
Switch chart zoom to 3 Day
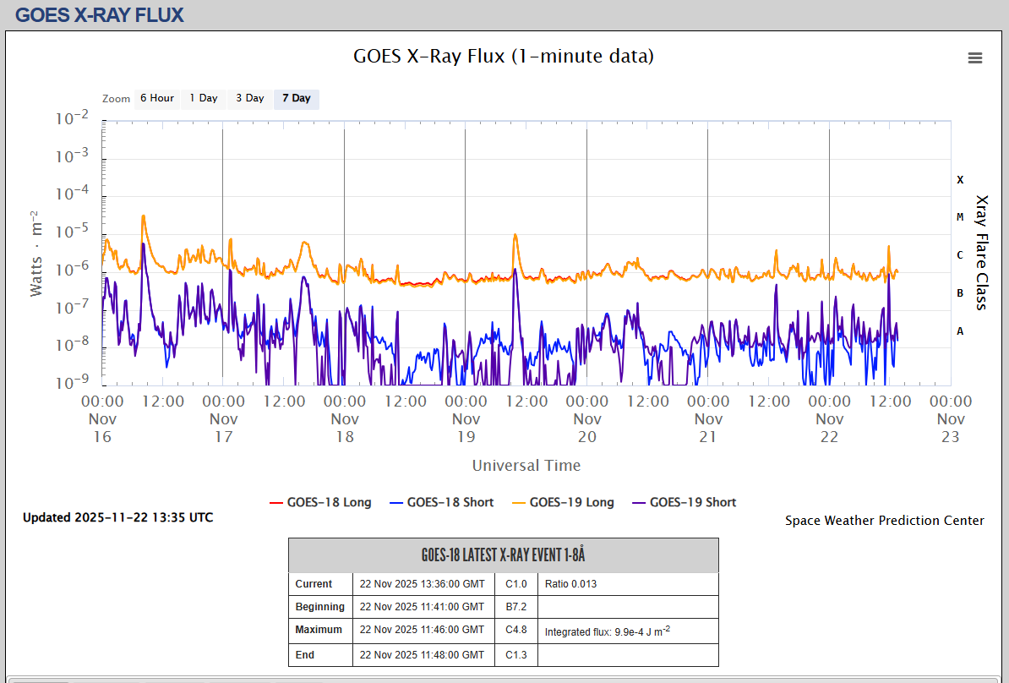click(249, 98)
